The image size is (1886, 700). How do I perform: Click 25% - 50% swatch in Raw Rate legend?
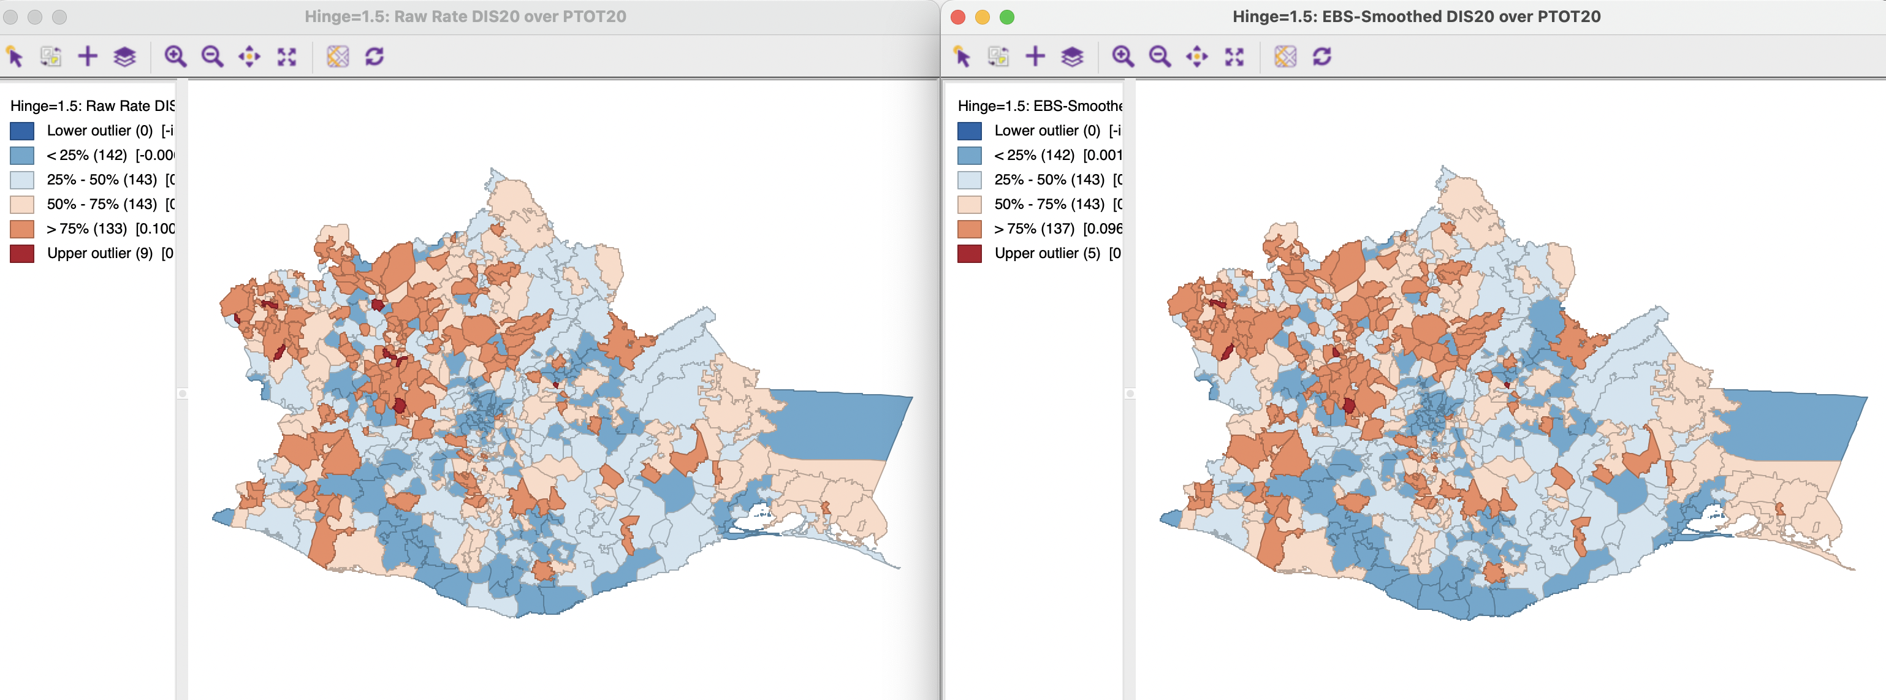22,180
